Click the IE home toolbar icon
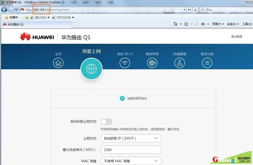 [x=176, y=24]
